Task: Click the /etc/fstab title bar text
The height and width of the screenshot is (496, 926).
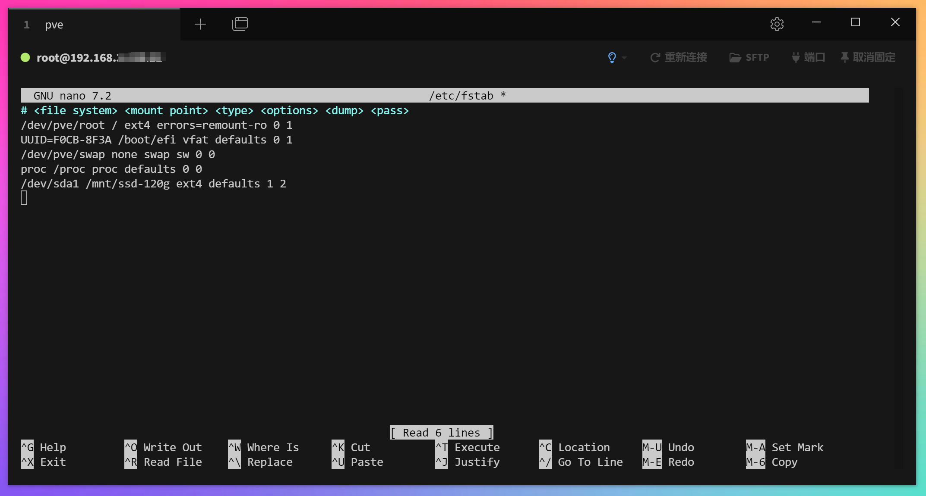Action: (x=461, y=96)
